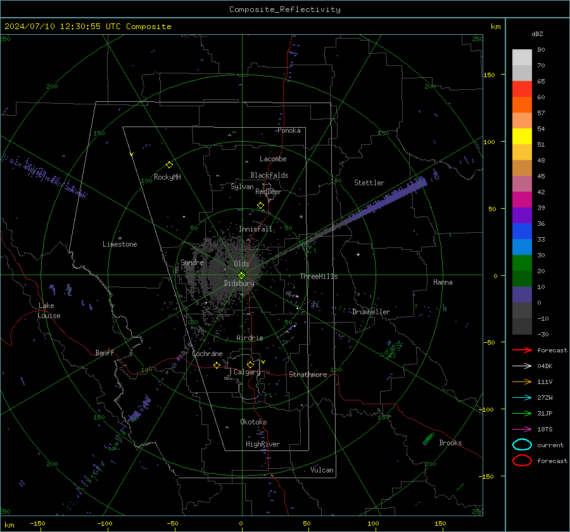Screen dimensions: 570x532
Task: Click the Limestone label
Action: 120,244
